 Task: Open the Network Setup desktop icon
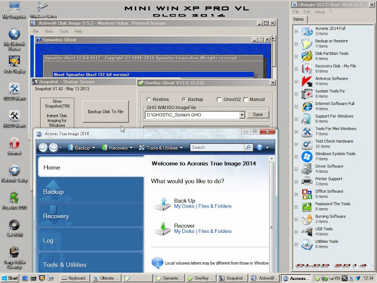(x=14, y=173)
